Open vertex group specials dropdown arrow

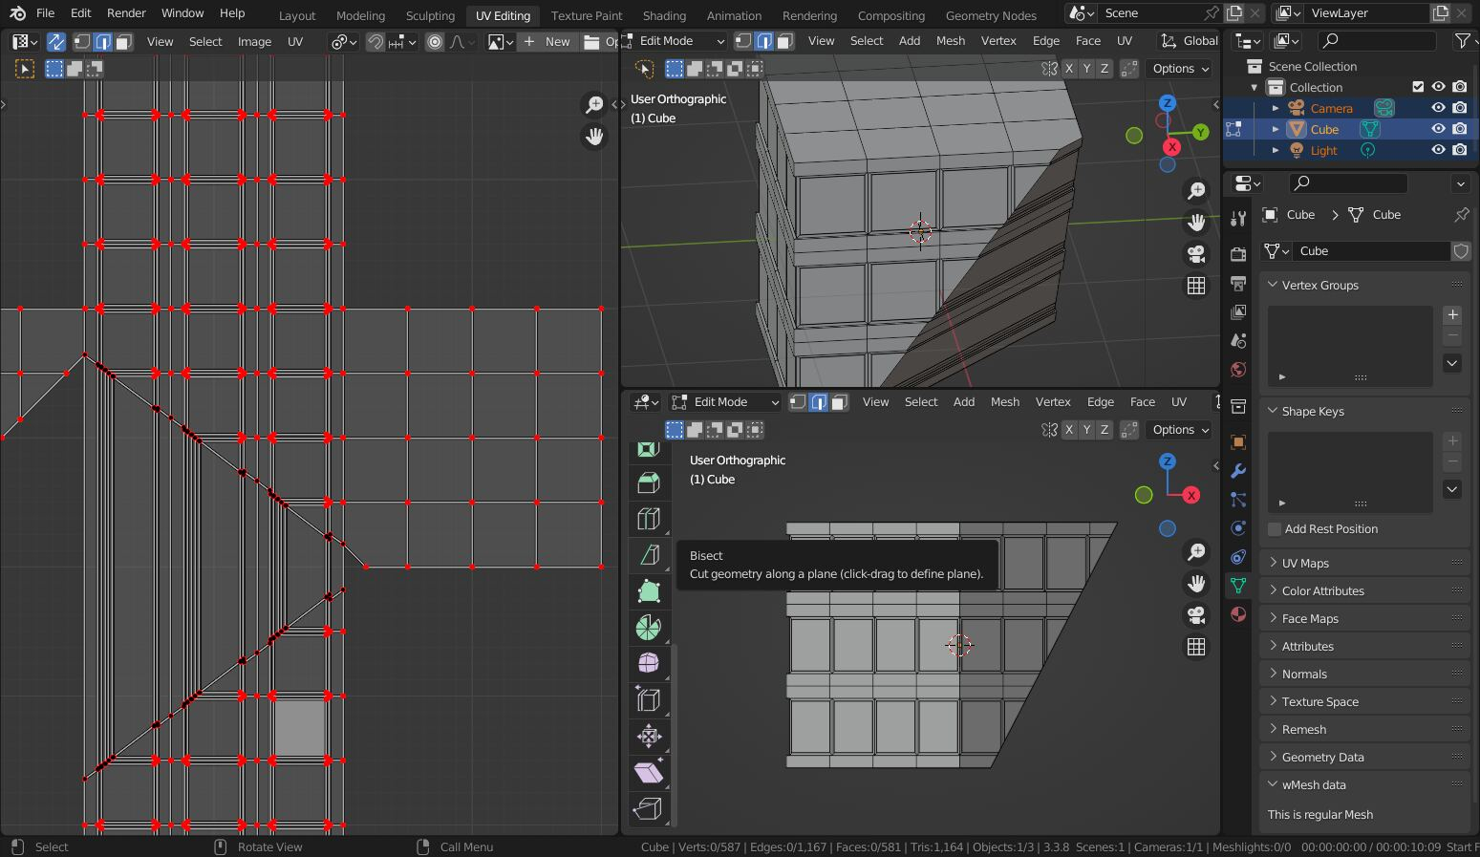1452,363
